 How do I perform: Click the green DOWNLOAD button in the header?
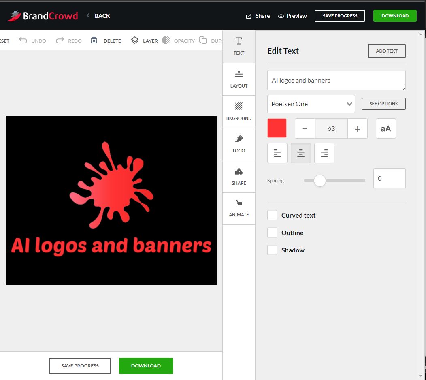395,16
